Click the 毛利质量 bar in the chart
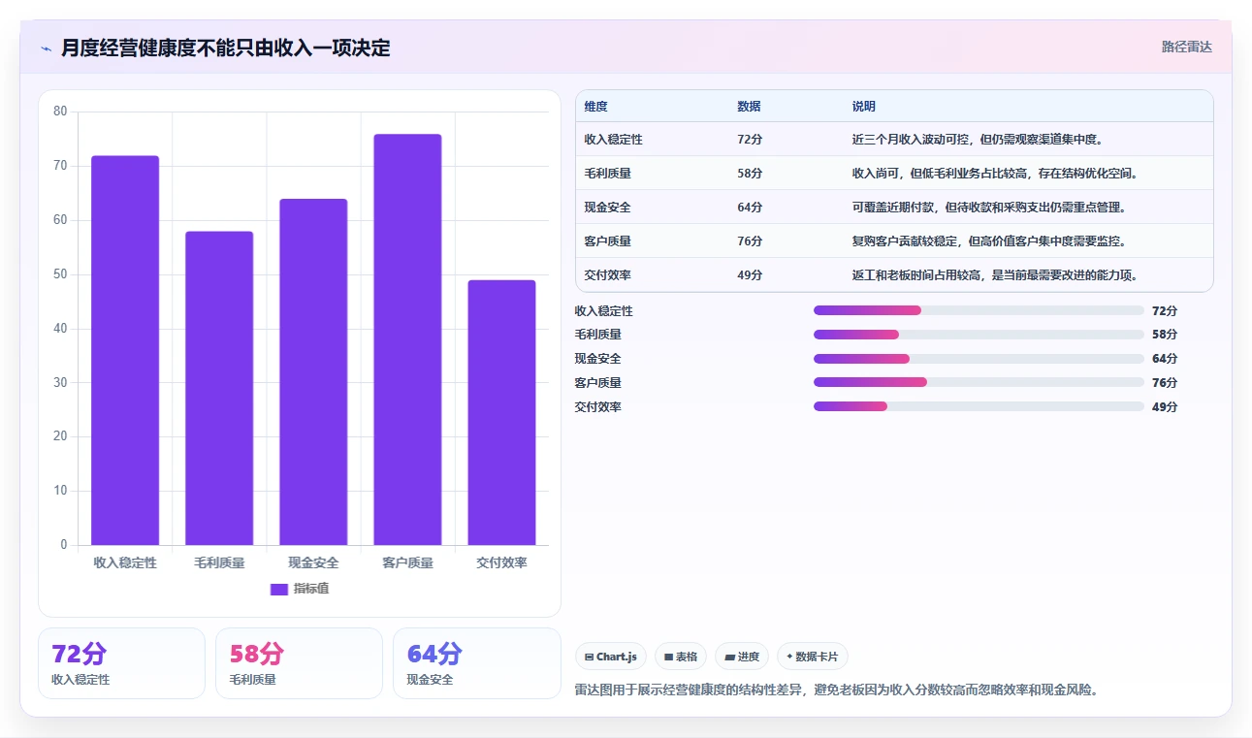The width and height of the screenshot is (1252, 738). click(x=219, y=388)
